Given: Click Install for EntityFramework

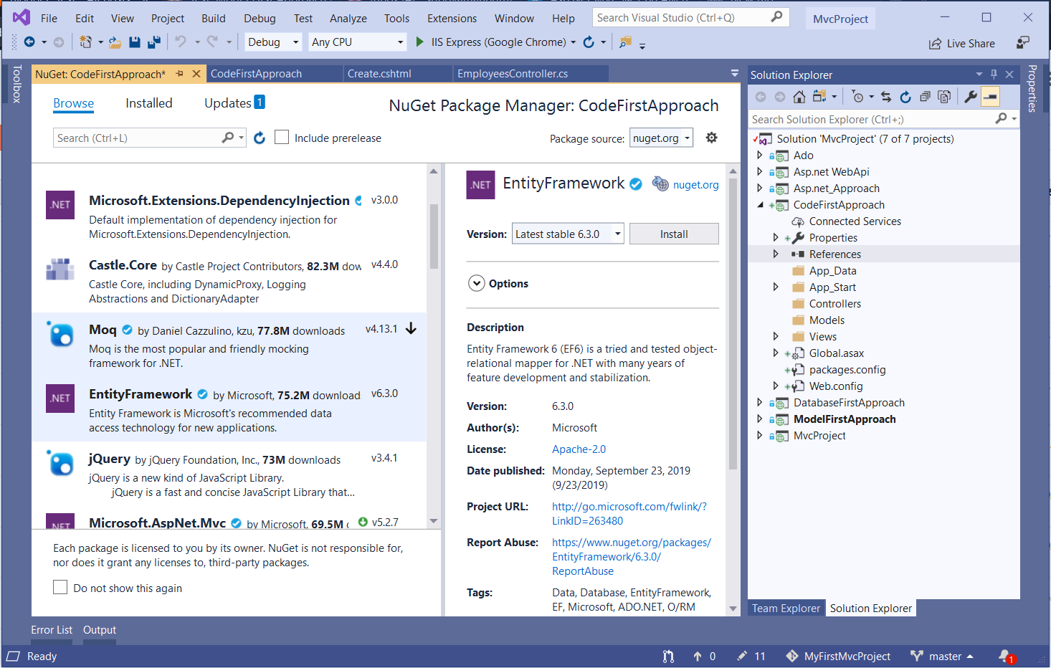Looking at the screenshot, I should tap(674, 234).
